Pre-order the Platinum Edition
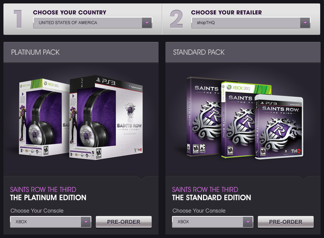 [123, 222]
